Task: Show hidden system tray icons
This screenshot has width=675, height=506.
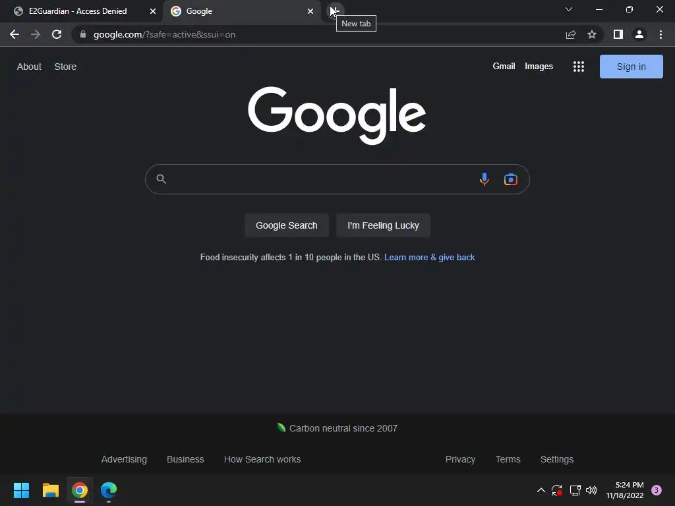Action: [x=541, y=490]
